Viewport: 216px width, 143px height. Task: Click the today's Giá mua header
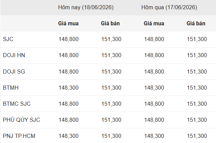[68, 23]
